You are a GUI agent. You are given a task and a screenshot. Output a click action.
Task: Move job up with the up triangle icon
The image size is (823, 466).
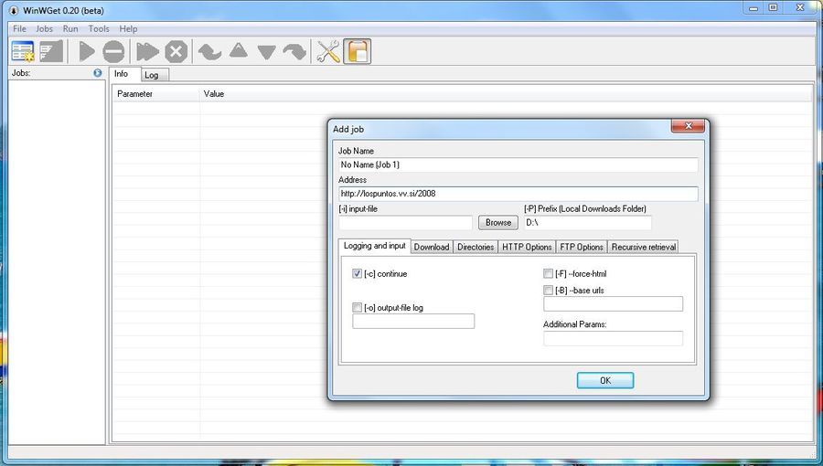(x=239, y=50)
